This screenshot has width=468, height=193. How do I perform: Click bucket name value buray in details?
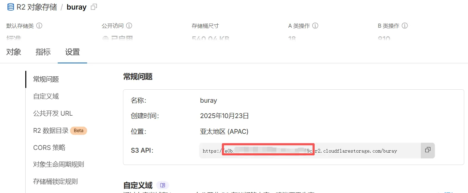point(208,101)
